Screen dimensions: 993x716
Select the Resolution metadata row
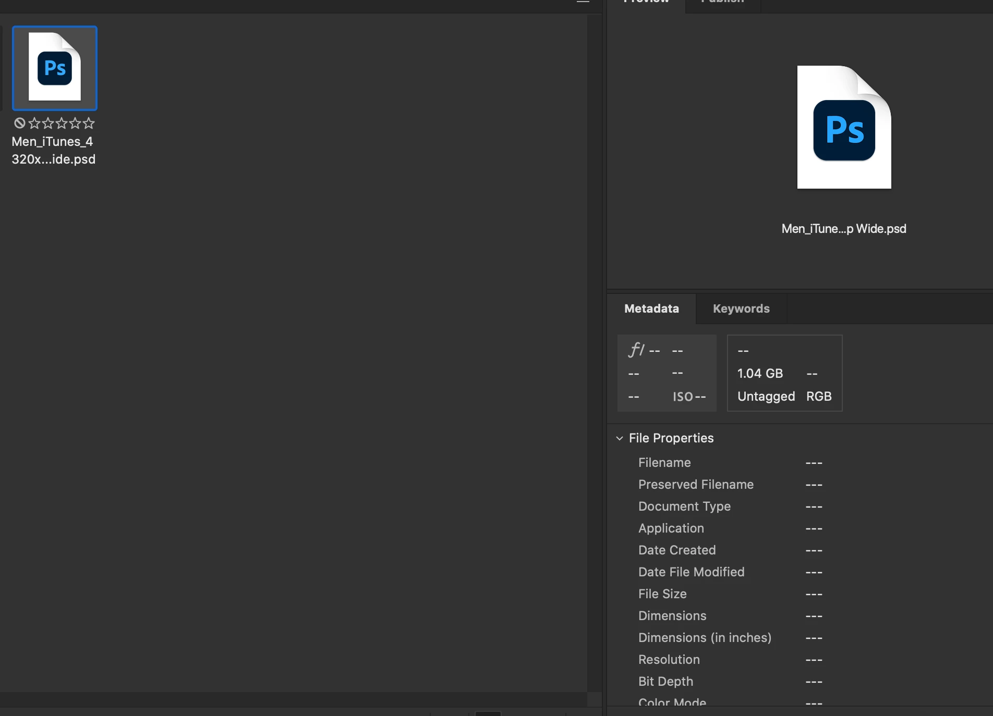pos(800,660)
